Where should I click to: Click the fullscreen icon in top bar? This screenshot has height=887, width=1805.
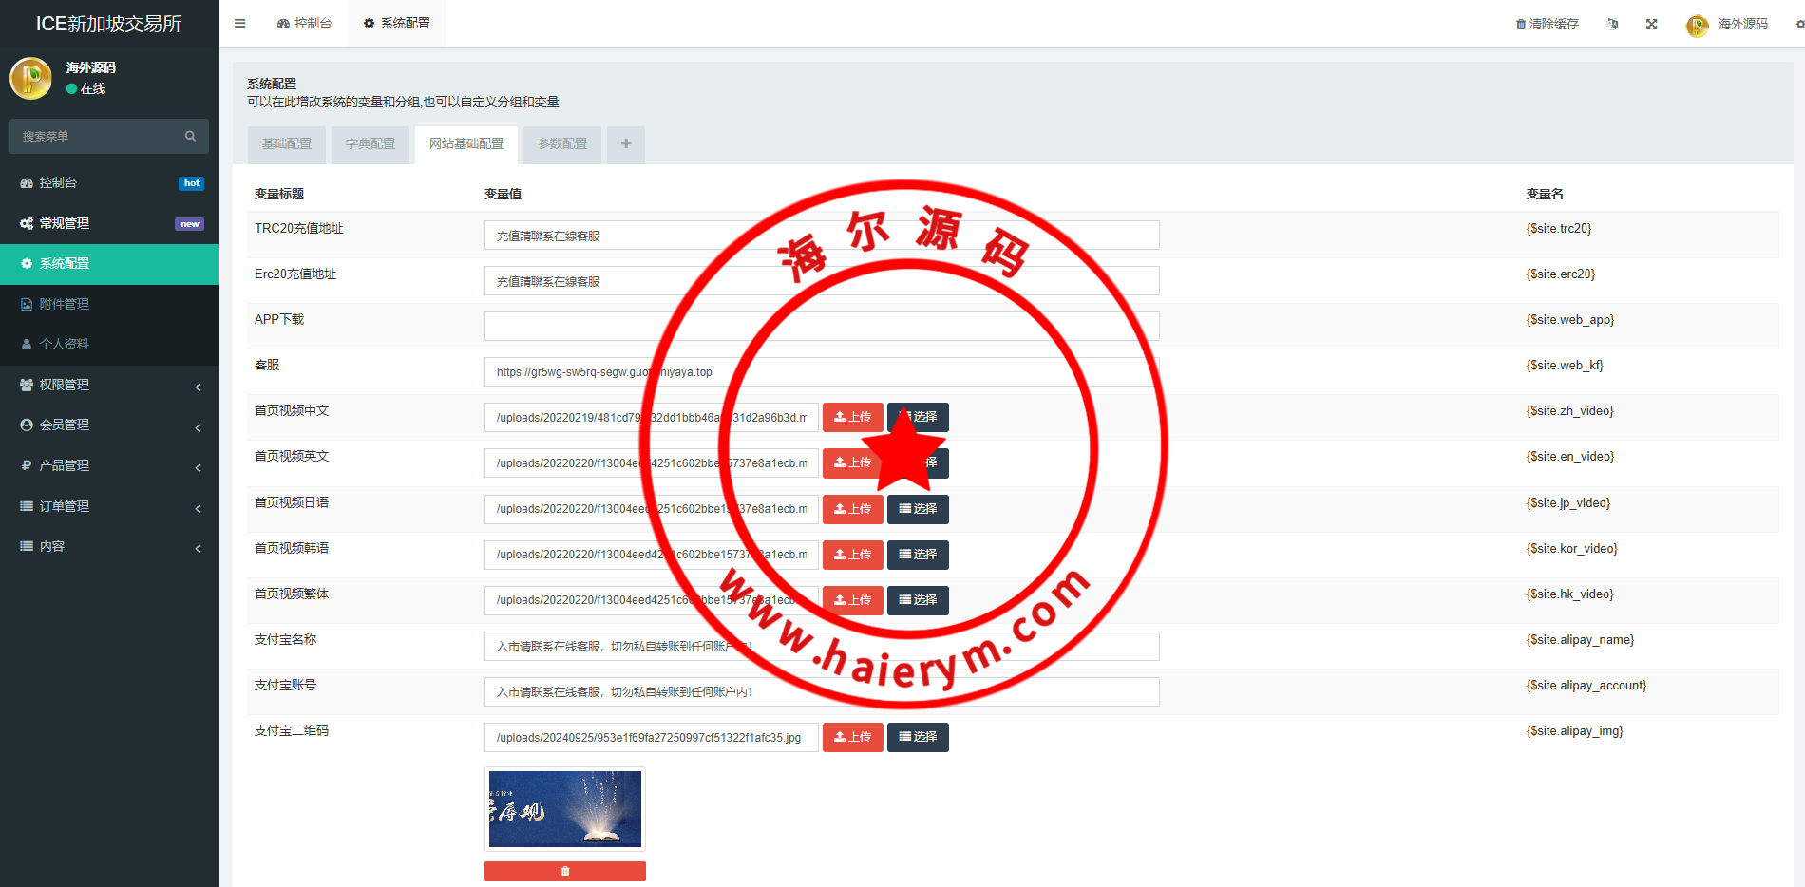1651,25
